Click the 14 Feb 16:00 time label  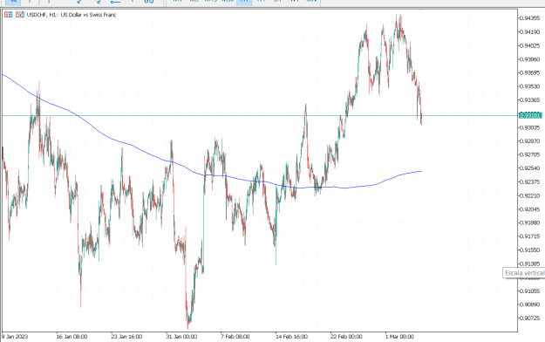pyautogui.click(x=291, y=337)
